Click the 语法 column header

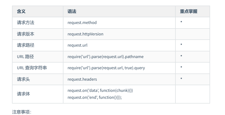pyautogui.click(x=72, y=11)
